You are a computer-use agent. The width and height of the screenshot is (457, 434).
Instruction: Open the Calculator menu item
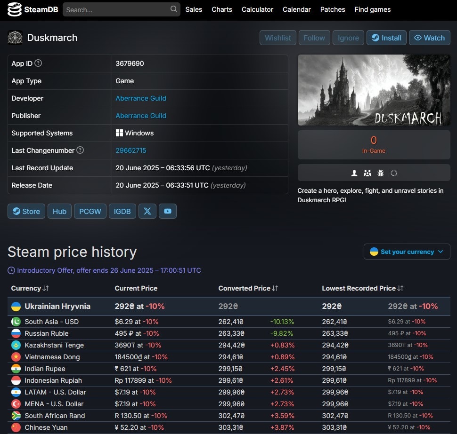pyautogui.click(x=257, y=9)
